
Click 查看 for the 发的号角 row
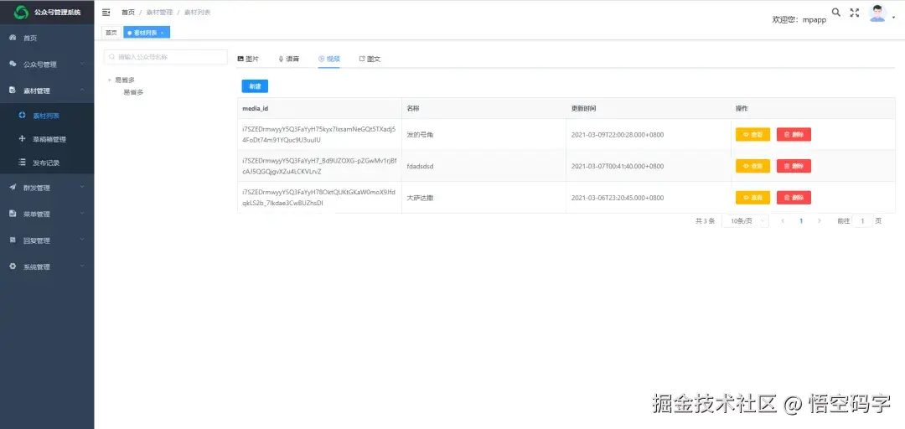pyautogui.click(x=752, y=135)
